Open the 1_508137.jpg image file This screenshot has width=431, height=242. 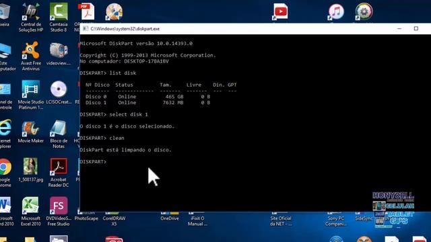(31, 170)
